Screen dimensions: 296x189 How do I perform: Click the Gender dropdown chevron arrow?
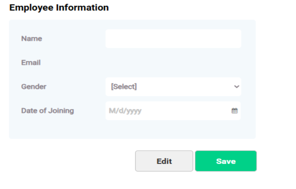[x=237, y=87]
